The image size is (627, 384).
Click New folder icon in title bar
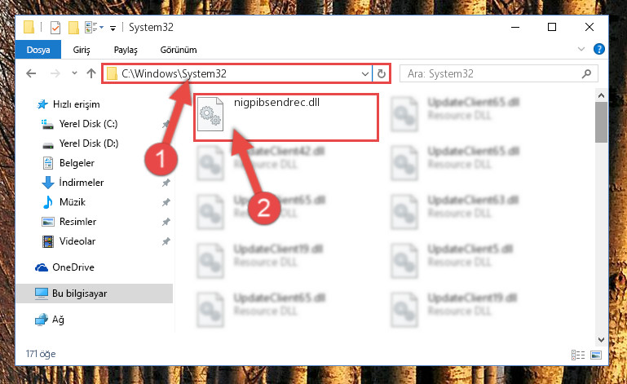[73, 28]
